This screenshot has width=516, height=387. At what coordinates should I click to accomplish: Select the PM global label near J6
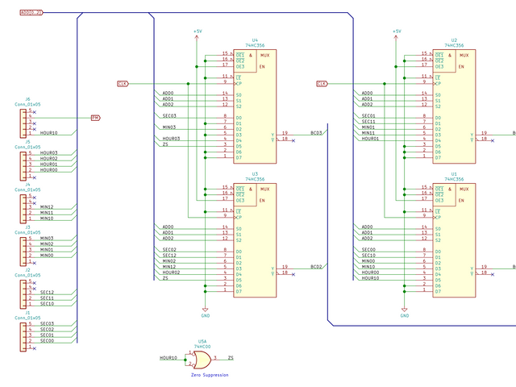coord(95,117)
